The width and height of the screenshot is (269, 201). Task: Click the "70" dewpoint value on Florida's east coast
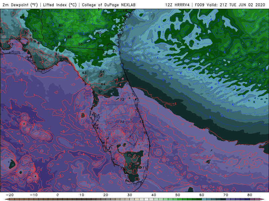tap(128, 84)
